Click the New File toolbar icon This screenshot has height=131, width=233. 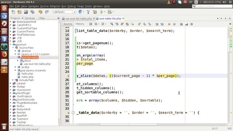point(13,12)
